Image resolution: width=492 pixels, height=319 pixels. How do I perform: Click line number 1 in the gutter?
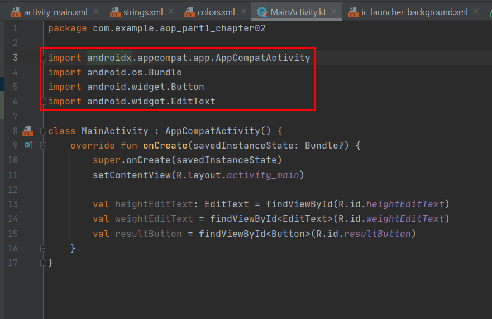(15, 28)
